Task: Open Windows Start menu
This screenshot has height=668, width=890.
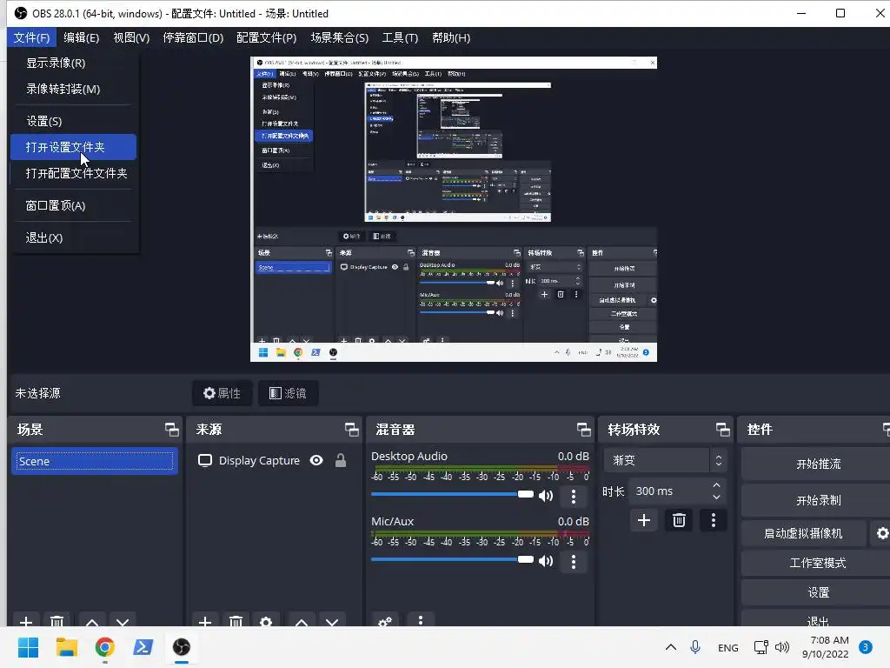Action: point(28,647)
